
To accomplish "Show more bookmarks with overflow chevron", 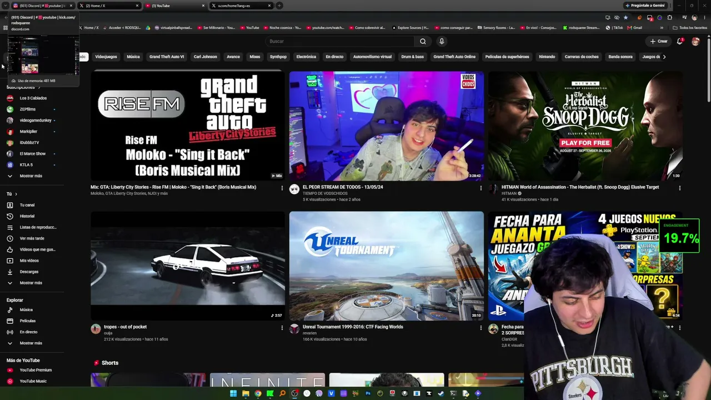I will pyautogui.click(x=662, y=28).
